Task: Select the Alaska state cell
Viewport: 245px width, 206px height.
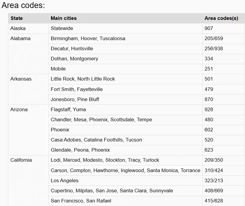Action: (x=28, y=29)
